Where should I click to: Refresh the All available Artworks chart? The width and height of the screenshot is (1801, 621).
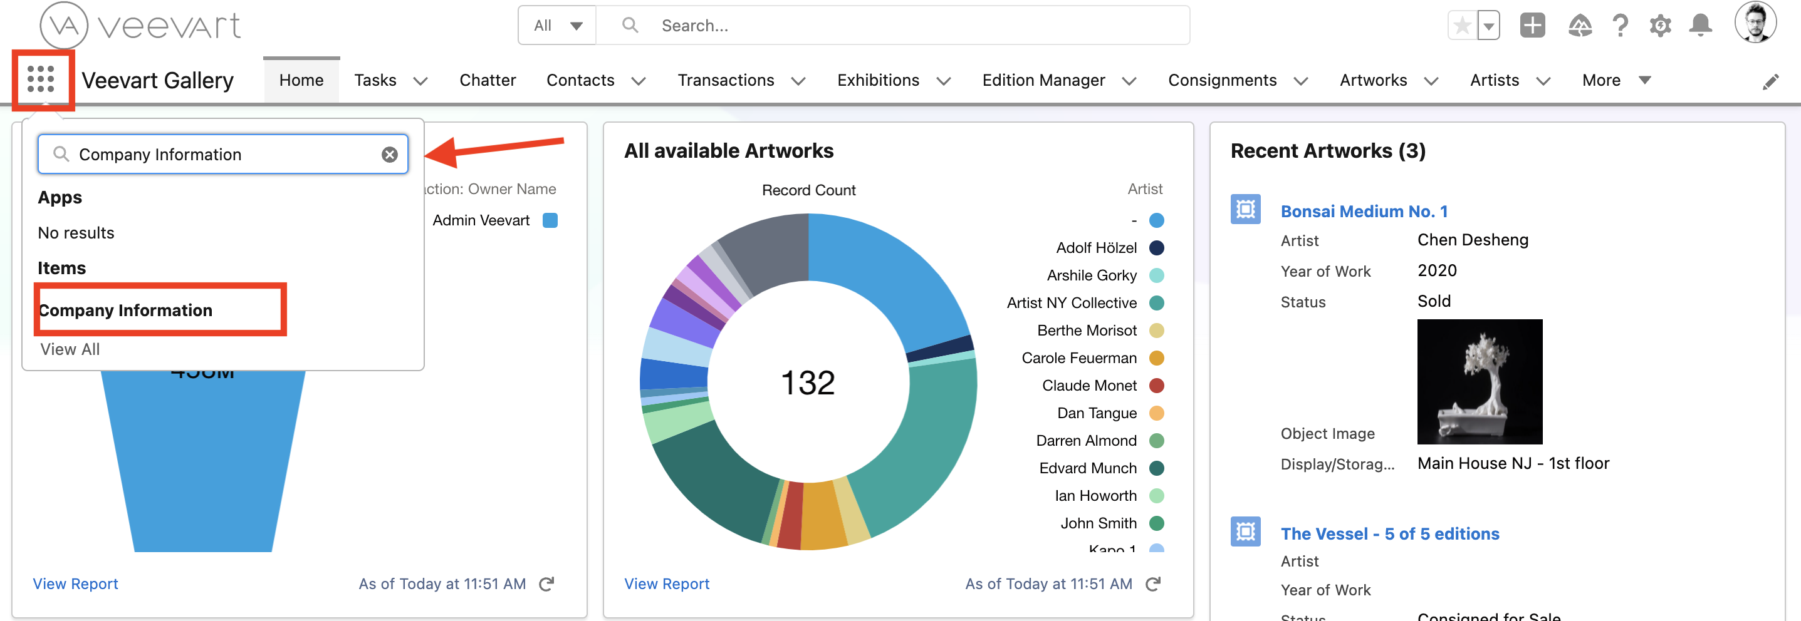pos(1153,583)
